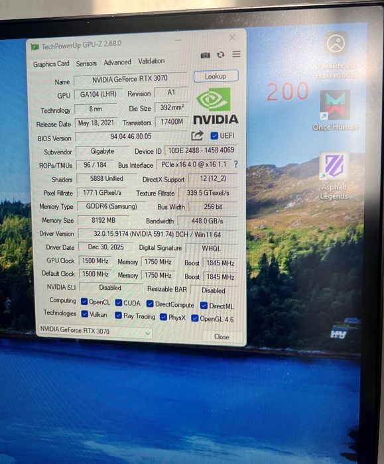Screen dimensions: 384x464
Task: Open the Asphalt Legends desktop shortcut
Action: point(334,176)
